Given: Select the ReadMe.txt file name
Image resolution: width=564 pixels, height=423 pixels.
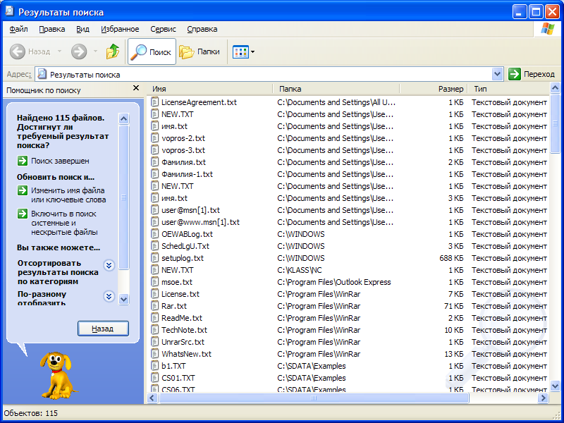Looking at the screenshot, I should (182, 318).
